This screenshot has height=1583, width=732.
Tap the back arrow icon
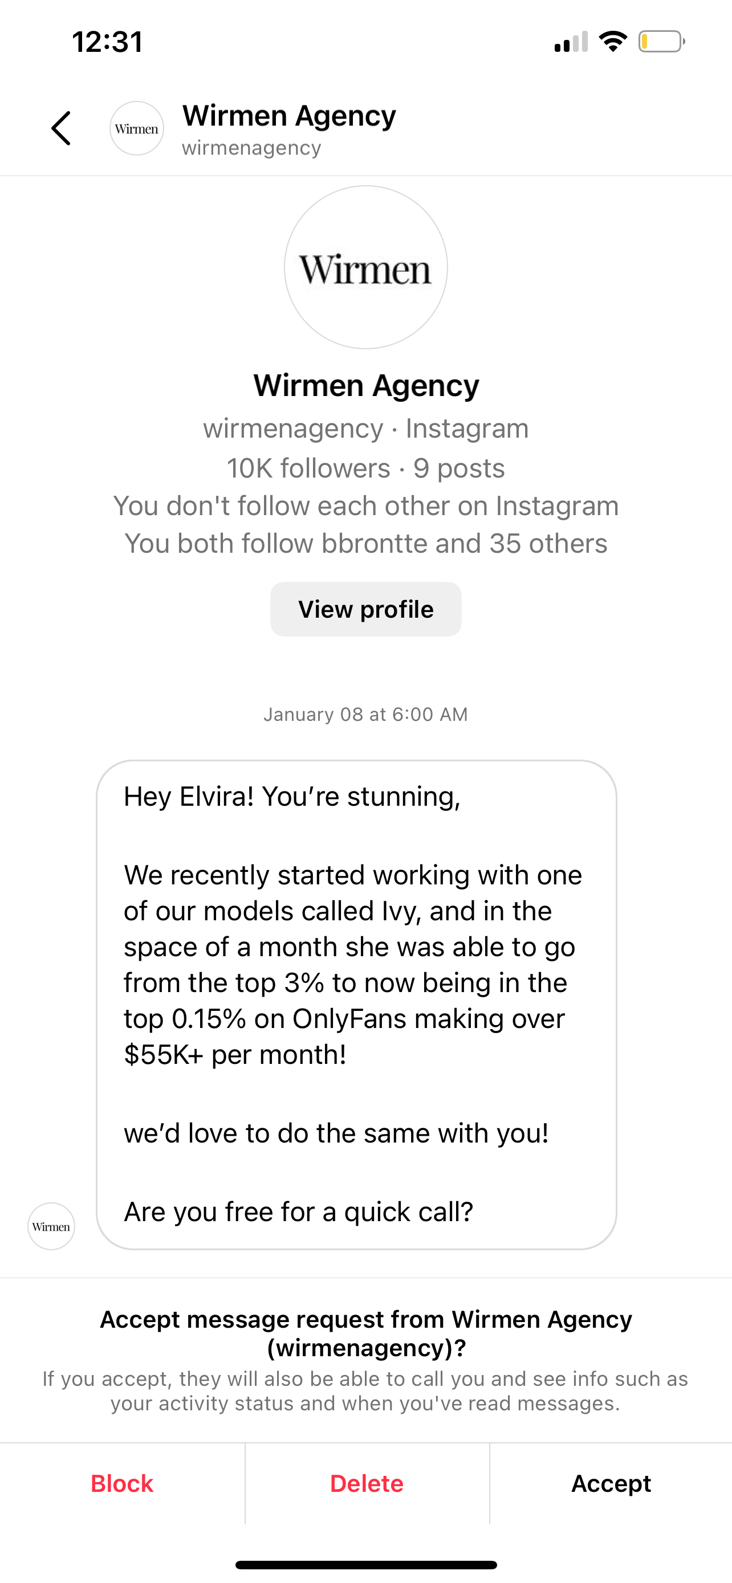click(x=61, y=128)
